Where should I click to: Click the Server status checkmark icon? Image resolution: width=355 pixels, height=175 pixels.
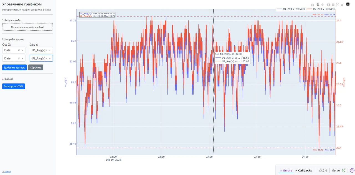344,171
